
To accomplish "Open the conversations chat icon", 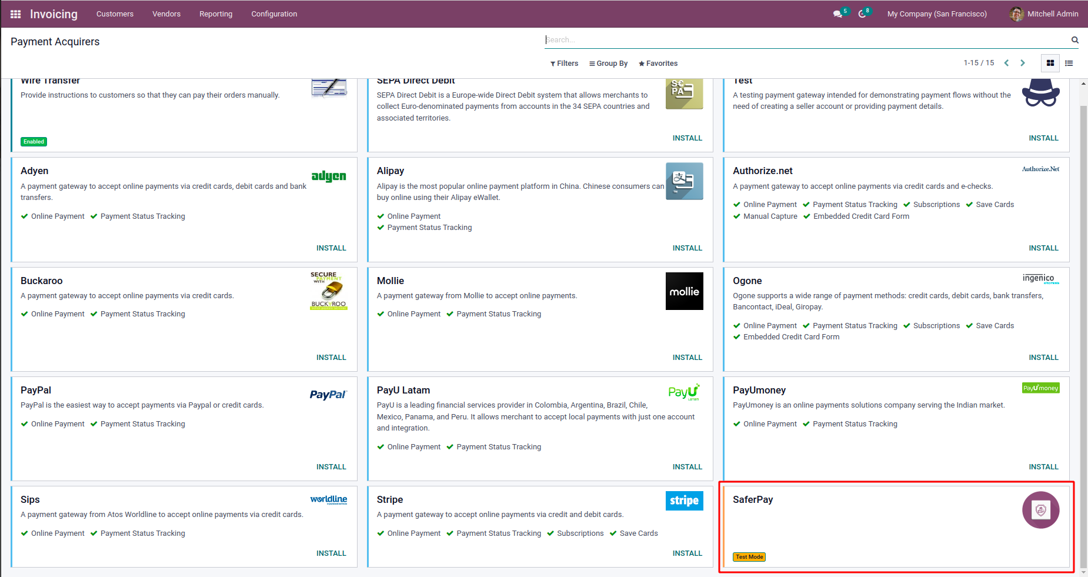I will (x=837, y=14).
